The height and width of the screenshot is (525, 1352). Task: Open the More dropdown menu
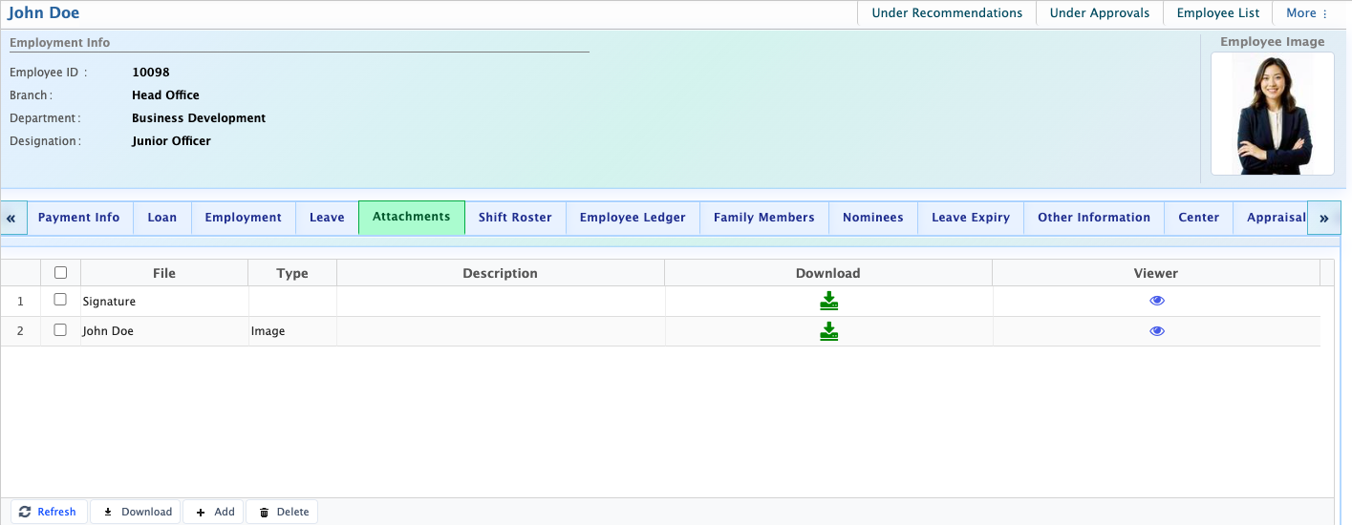click(x=1307, y=13)
